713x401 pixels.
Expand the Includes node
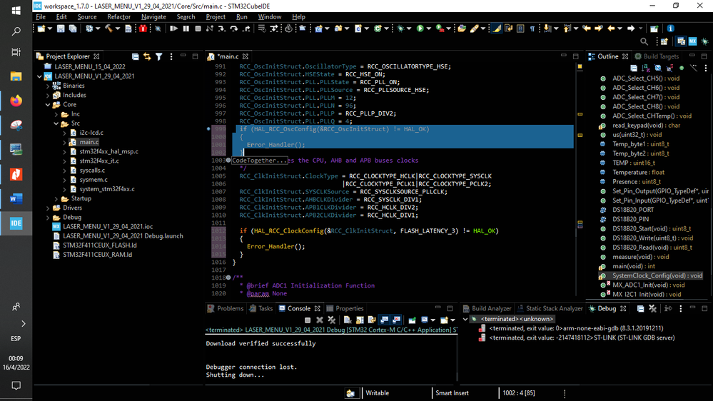point(48,95)
